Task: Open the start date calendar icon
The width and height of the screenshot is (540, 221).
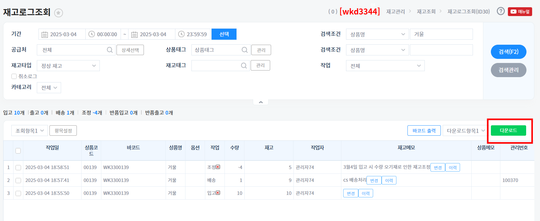Action: [x=45, y=34]
